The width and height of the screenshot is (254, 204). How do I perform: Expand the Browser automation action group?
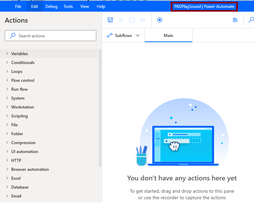point(49,169)
